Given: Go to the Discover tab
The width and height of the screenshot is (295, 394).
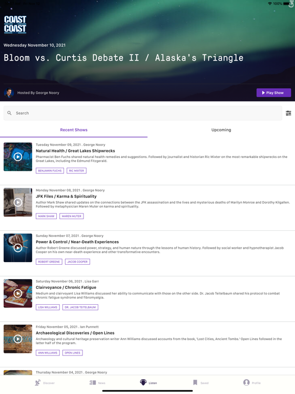Looking at the screenshot, I should pos(45,383).
